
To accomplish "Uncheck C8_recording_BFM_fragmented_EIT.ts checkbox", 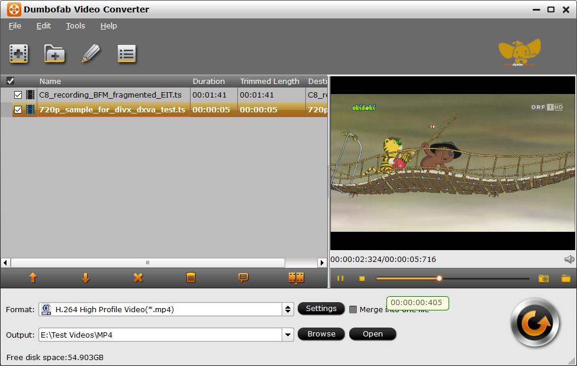I will tap(18, 95).
